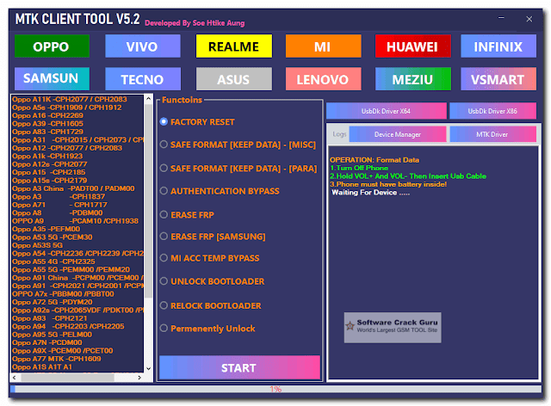Select Oppo A39 -CPH1605 model
This screenshot has width=551, height=406.
tap(48, 124)
